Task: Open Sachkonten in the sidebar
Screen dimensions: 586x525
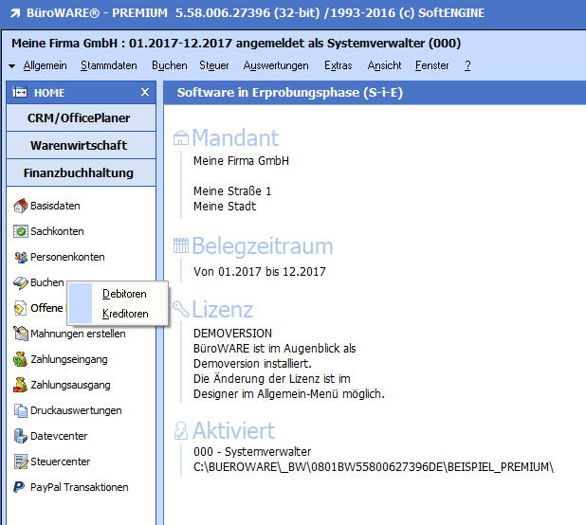Action: click(x=57, y=231)
